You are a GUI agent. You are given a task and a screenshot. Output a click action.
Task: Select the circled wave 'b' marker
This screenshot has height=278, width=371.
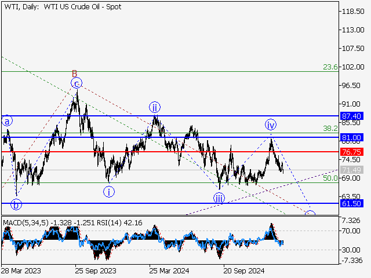coord(16,204)
